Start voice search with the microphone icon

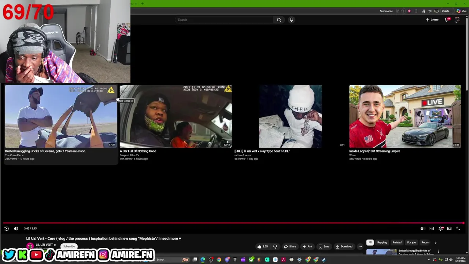point(291,20)
